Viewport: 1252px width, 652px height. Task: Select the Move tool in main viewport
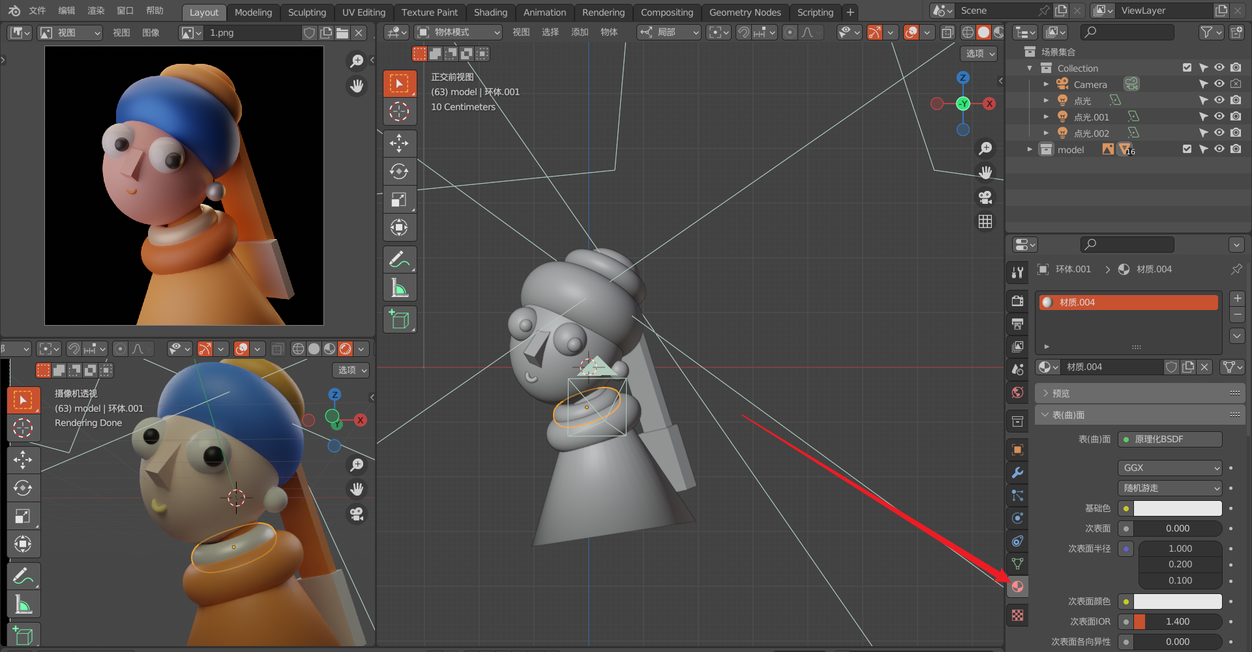click(x=399, y=143)
